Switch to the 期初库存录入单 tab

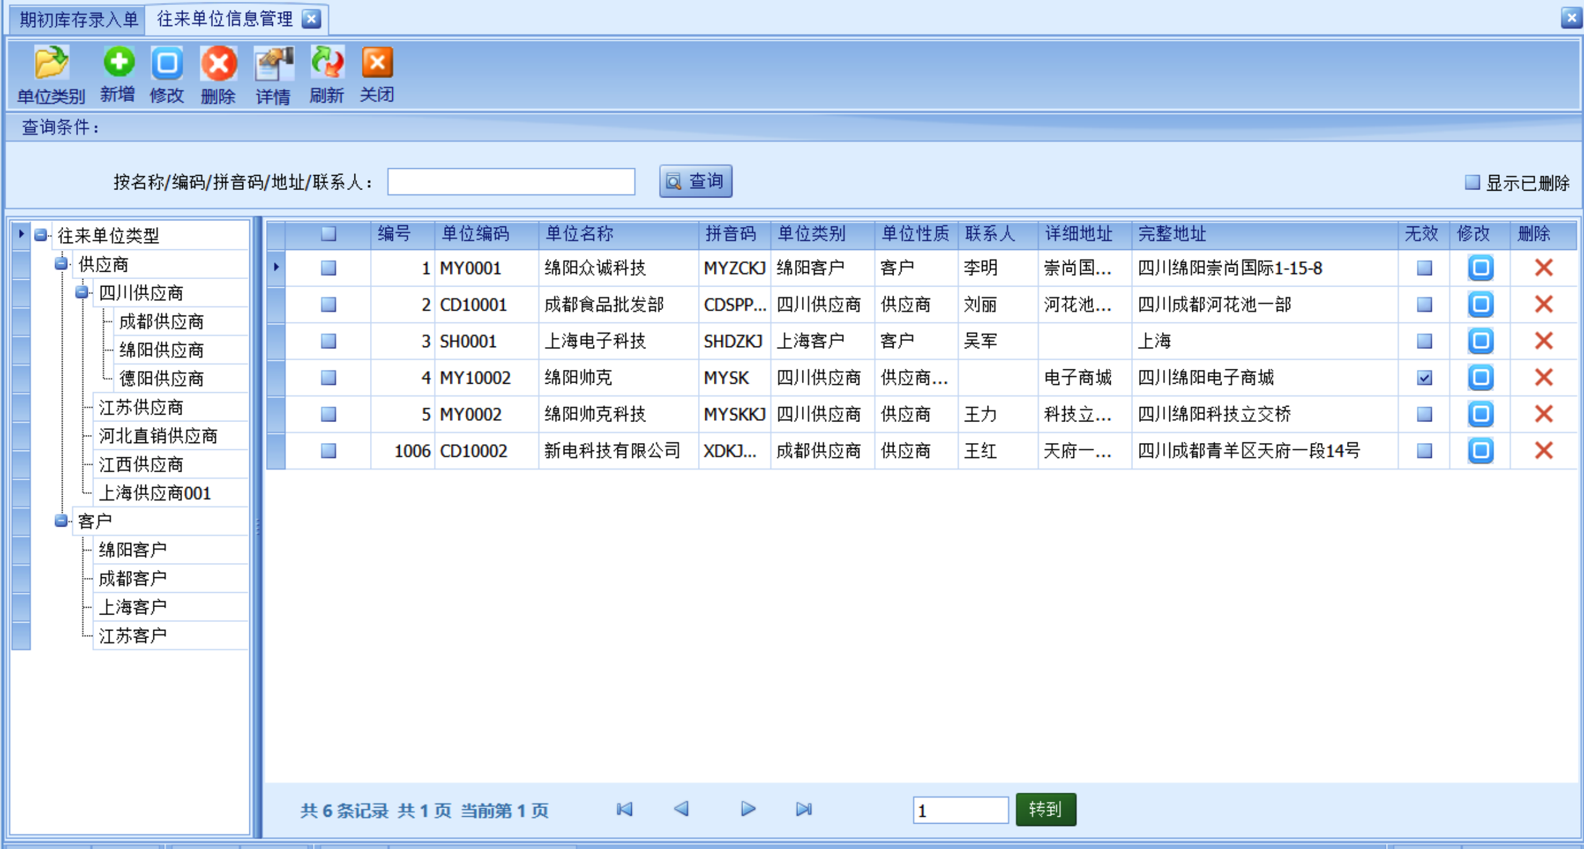click(78, 20)
